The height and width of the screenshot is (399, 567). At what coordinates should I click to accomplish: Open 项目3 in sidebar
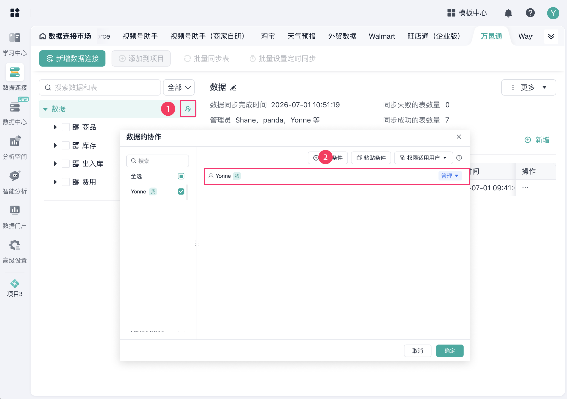[15, 288]
